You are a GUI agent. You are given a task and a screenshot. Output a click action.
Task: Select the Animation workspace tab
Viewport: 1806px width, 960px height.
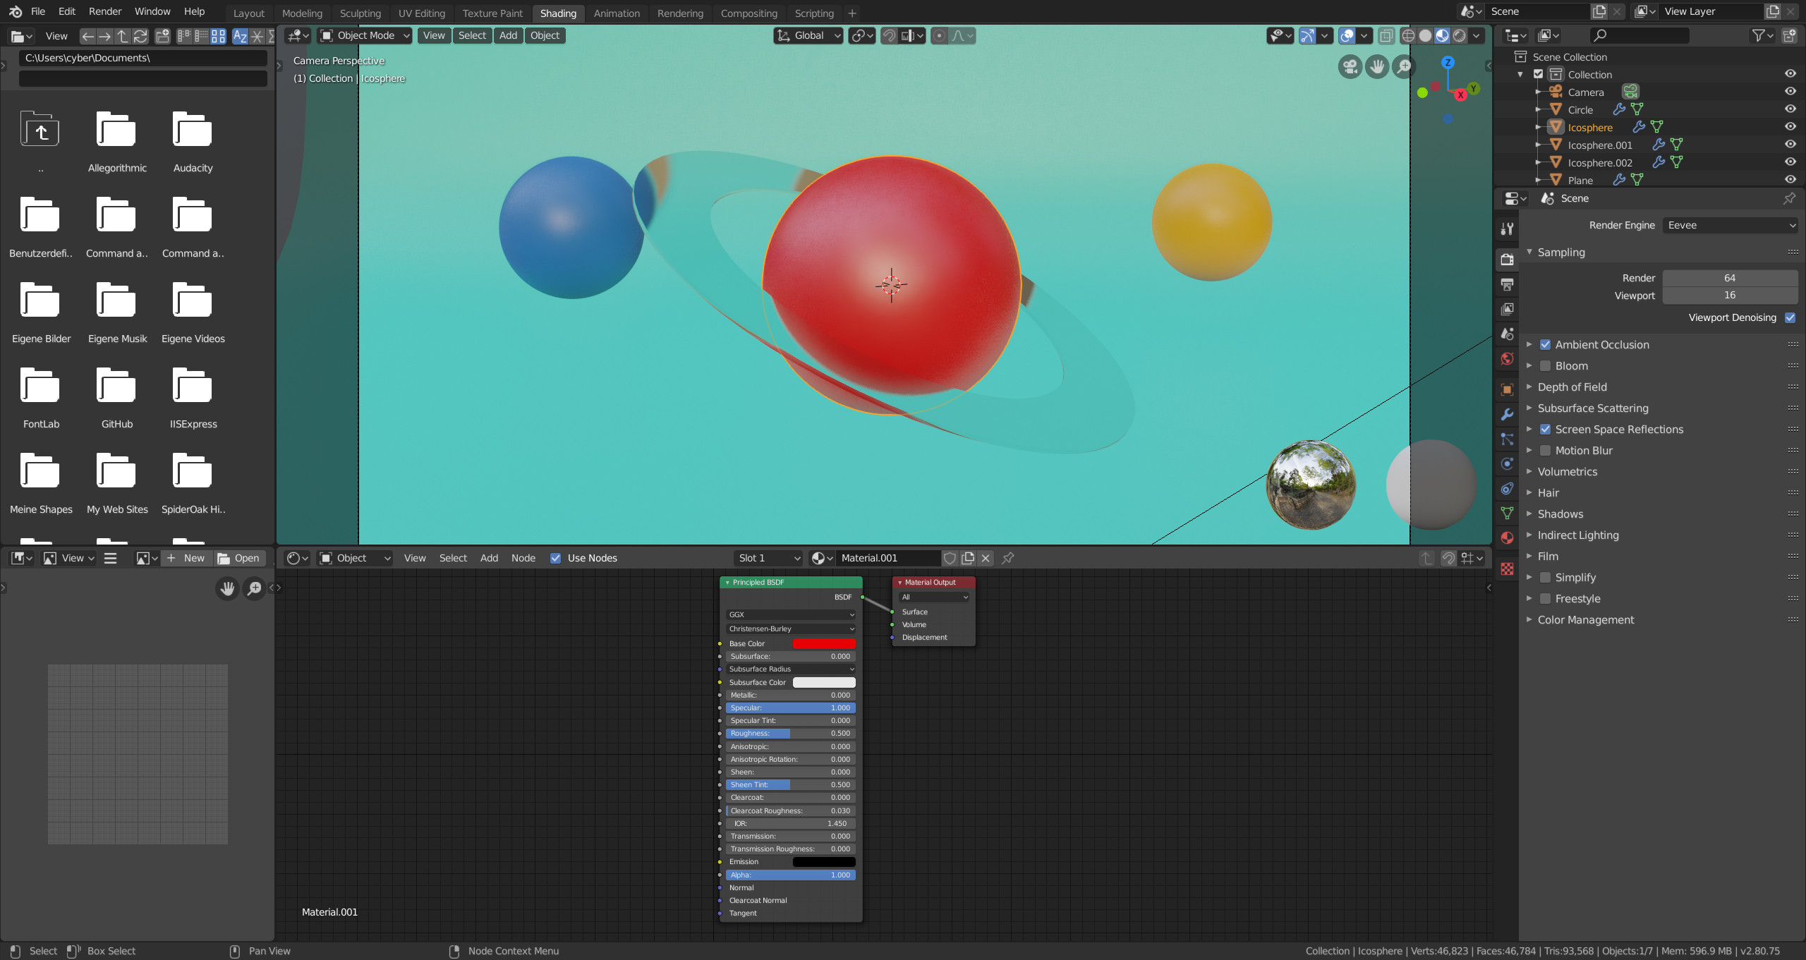617,12
